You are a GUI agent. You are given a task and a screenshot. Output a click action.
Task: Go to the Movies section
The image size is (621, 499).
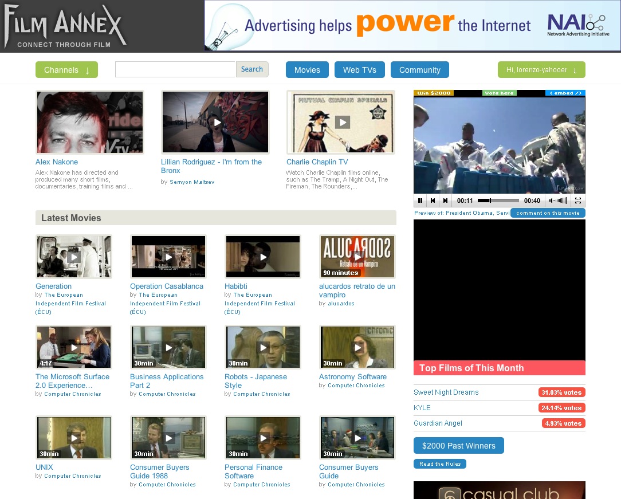point(307,70)
